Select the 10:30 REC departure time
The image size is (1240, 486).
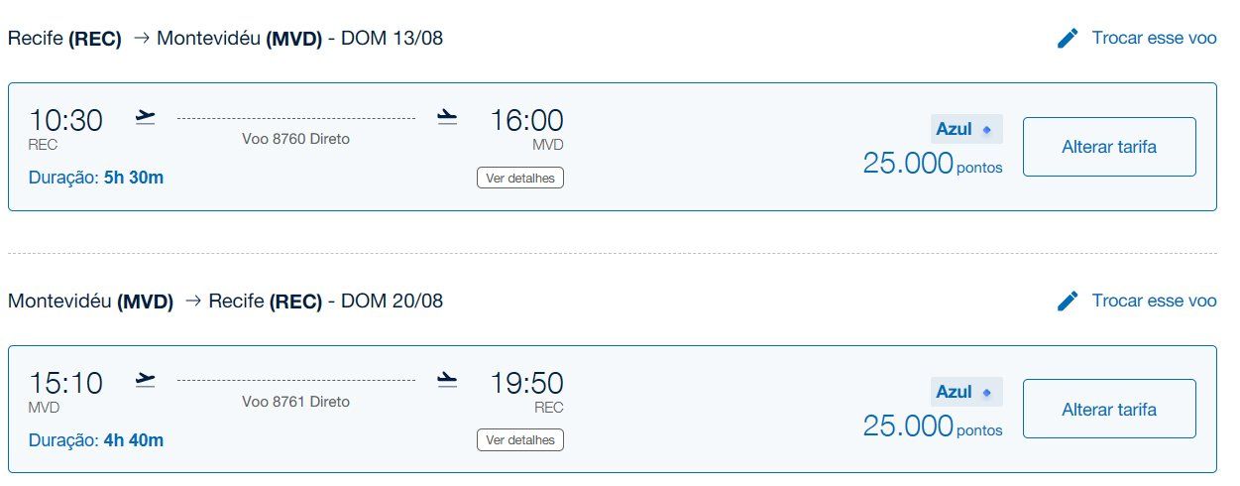click(65, 128)
